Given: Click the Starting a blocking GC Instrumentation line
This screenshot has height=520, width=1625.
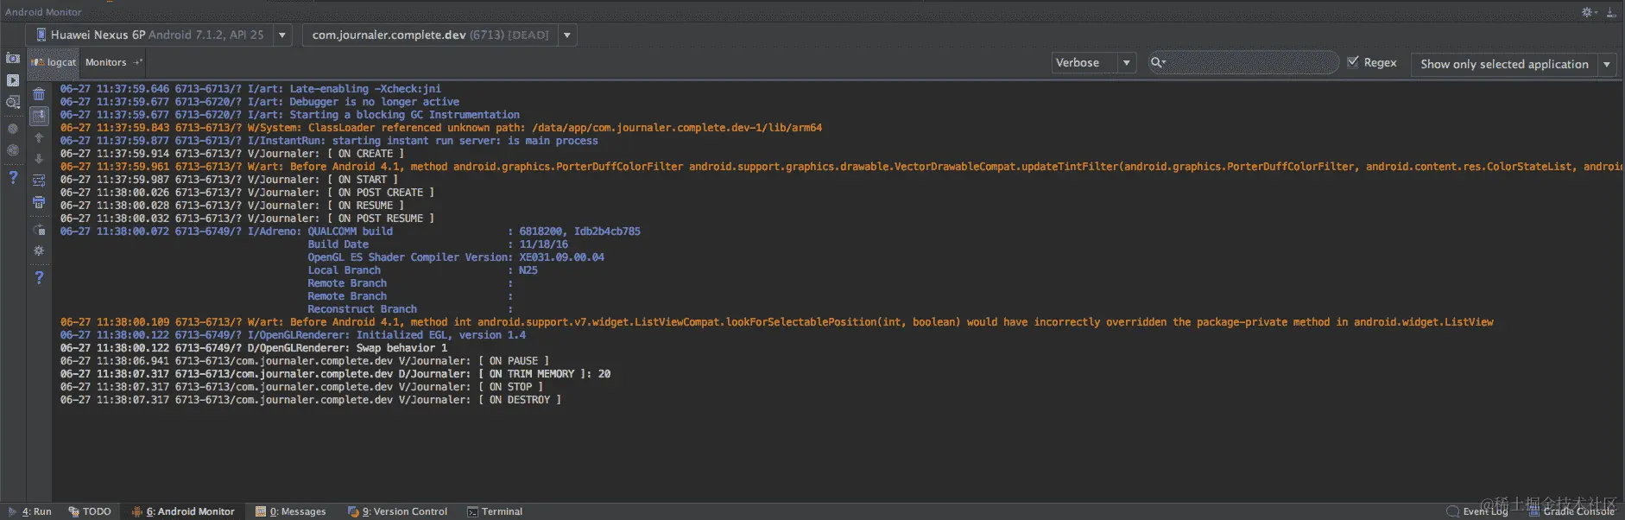Looking at the screenshot, I should click(290, 115).
